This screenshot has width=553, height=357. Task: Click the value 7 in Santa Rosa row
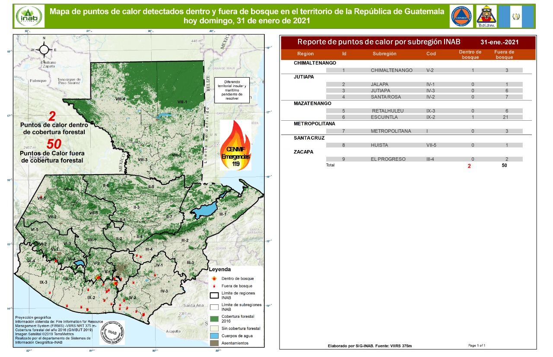tap(506, 97)
